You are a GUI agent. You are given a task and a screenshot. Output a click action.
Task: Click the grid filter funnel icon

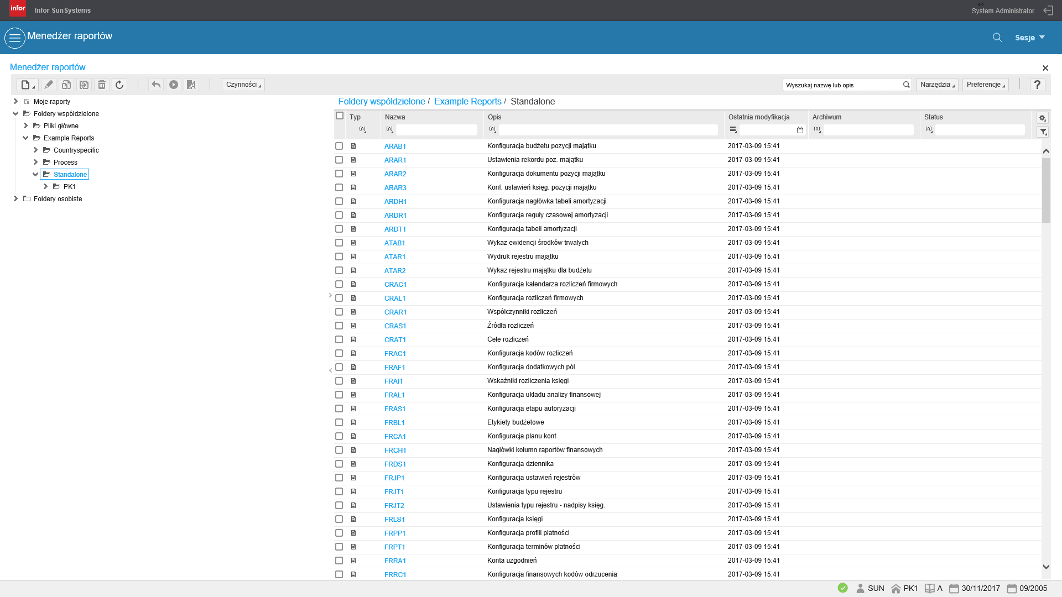1043,132
